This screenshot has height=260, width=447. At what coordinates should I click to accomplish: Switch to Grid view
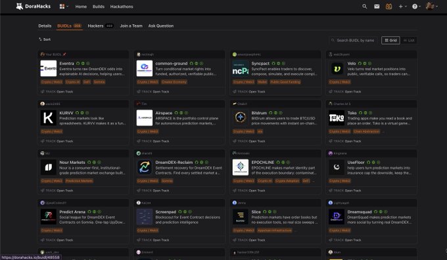click(390, 40)
